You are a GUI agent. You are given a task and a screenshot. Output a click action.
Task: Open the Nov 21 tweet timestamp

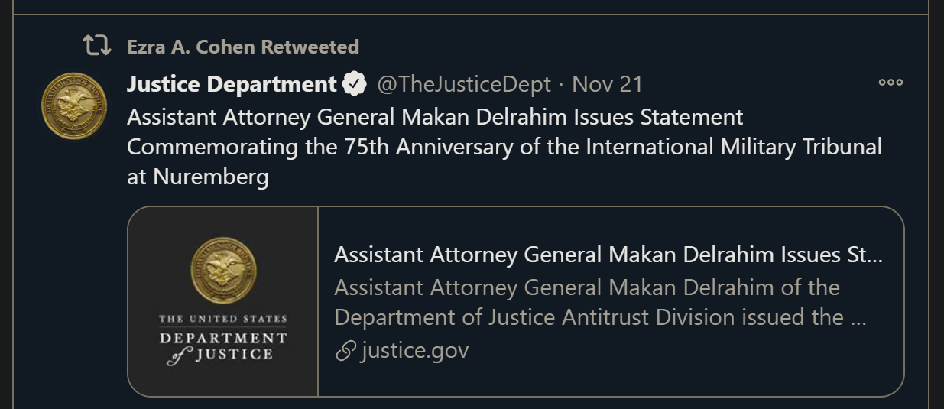[x=608, y=84]
